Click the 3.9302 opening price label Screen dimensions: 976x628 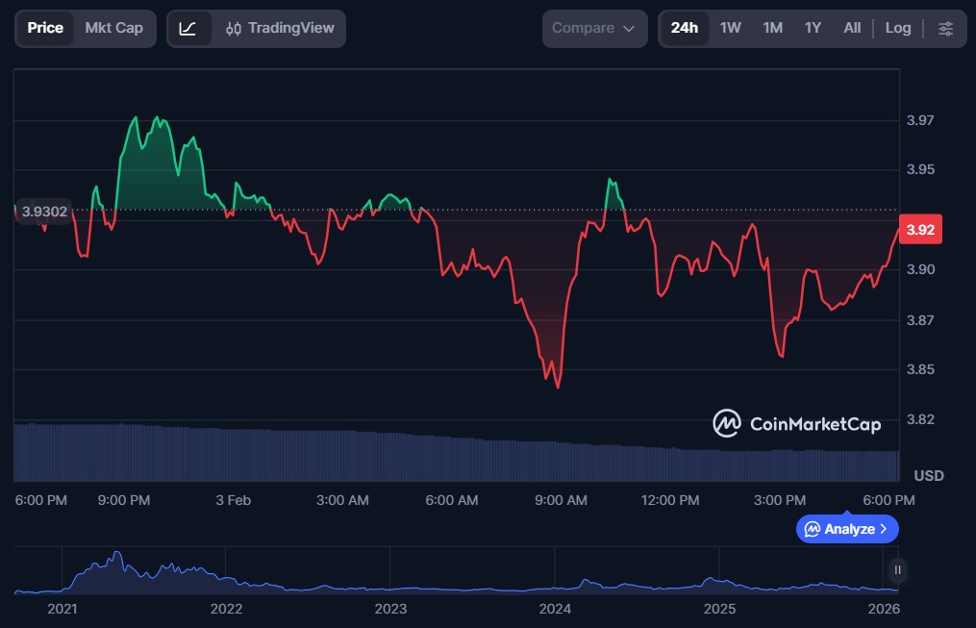pyautogui.click(x=44, y=211)
